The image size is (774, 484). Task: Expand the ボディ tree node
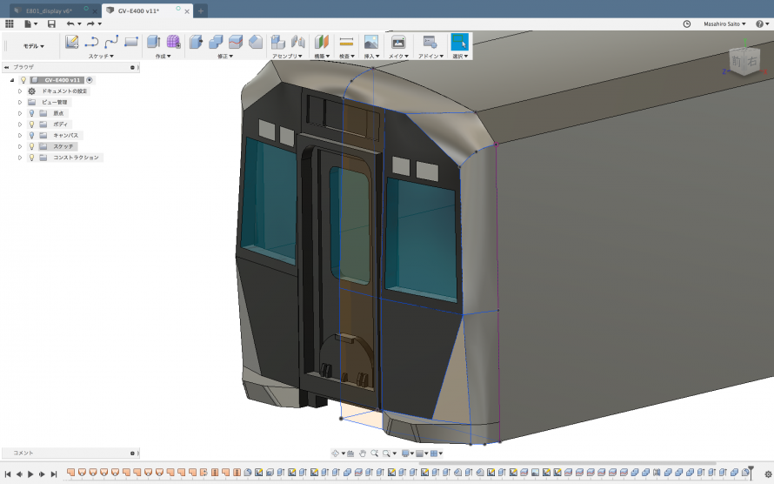20,124
